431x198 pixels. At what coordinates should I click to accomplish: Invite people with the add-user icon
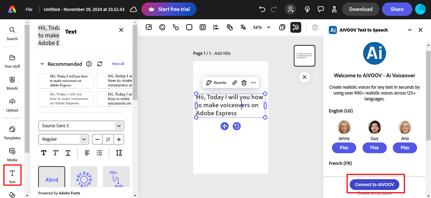[x=290, y=9]
